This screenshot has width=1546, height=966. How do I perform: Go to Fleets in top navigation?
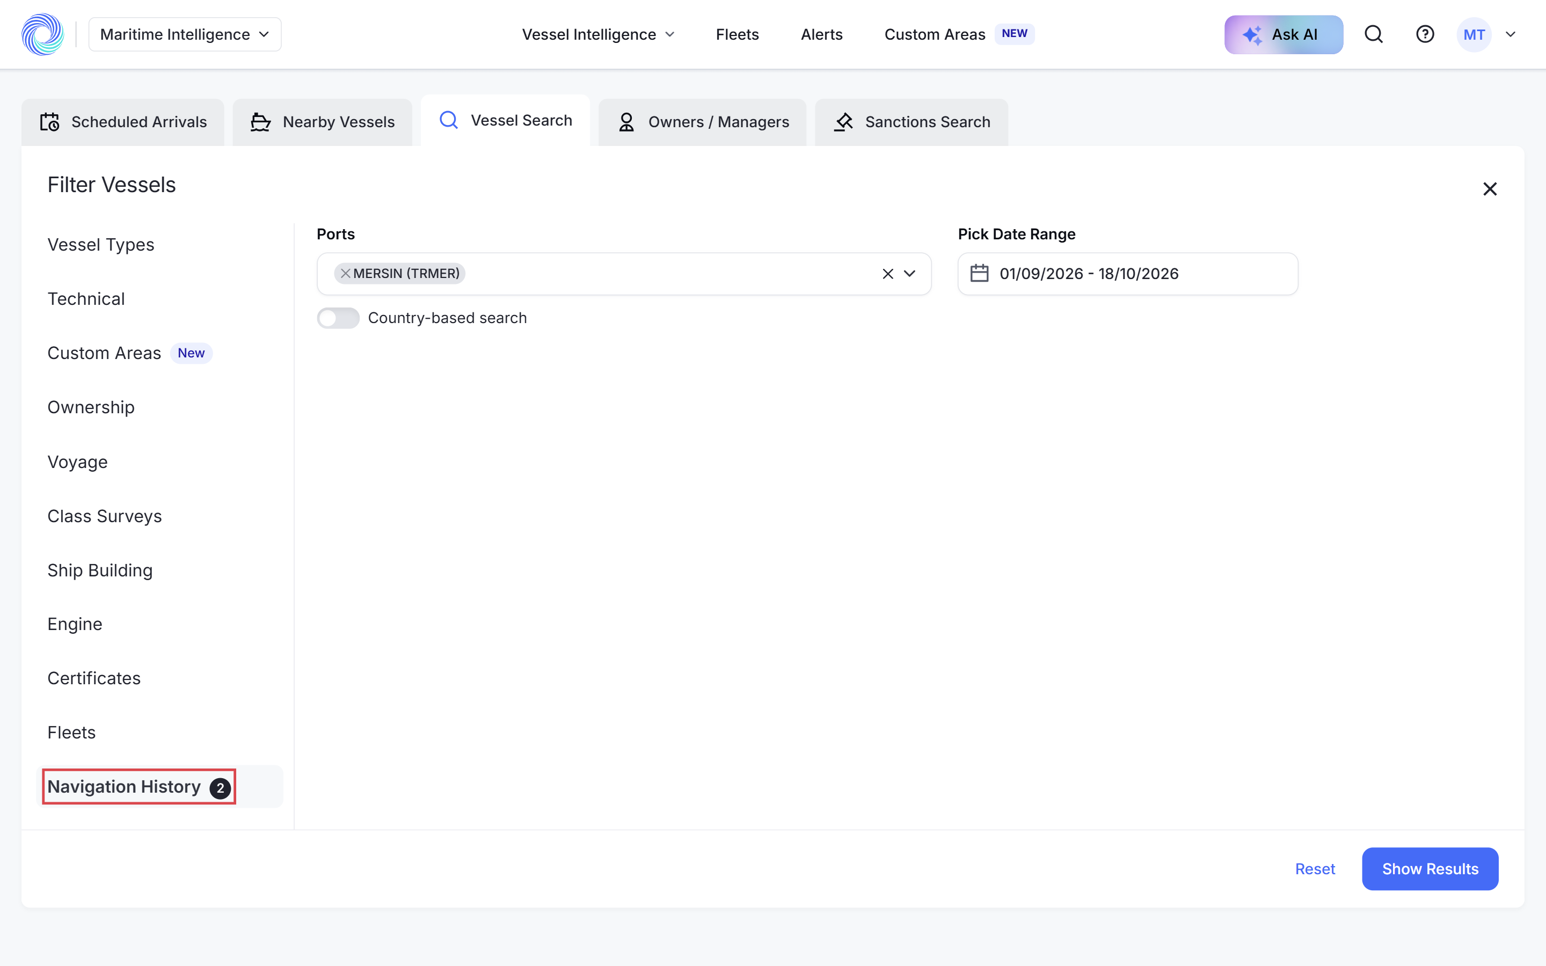(737, 34)
